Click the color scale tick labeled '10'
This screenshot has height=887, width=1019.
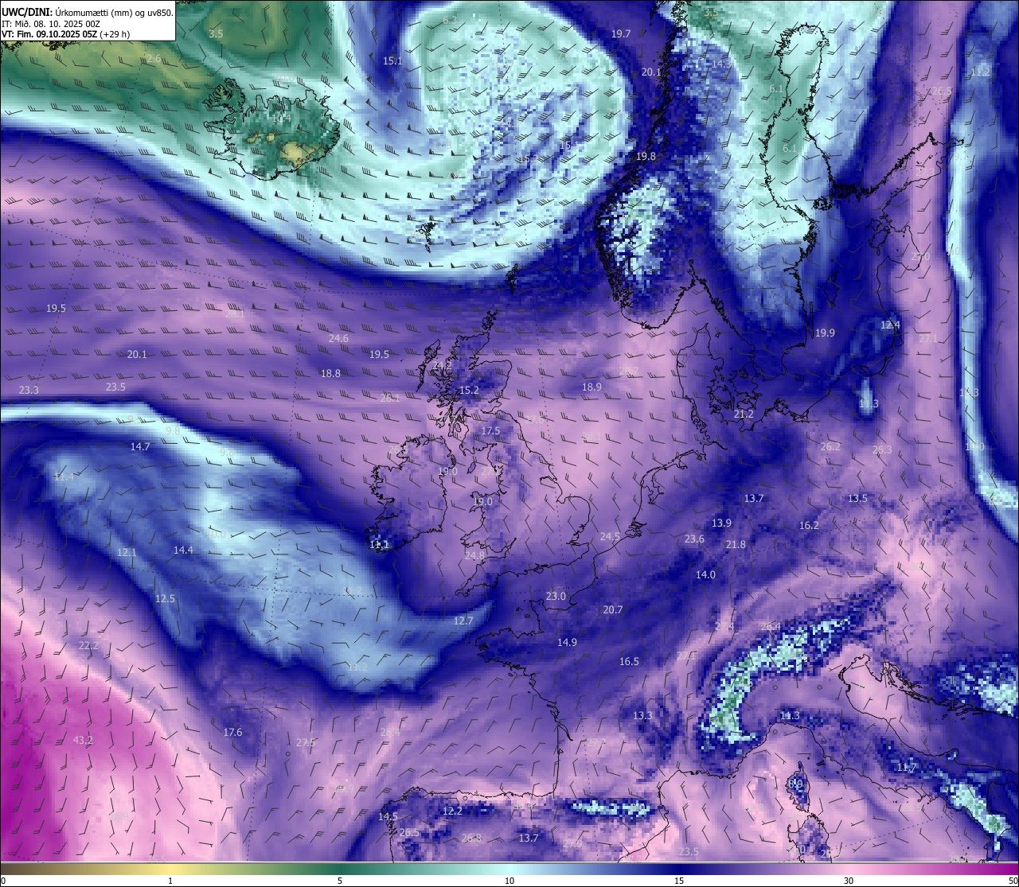click(x=509, y=881)
